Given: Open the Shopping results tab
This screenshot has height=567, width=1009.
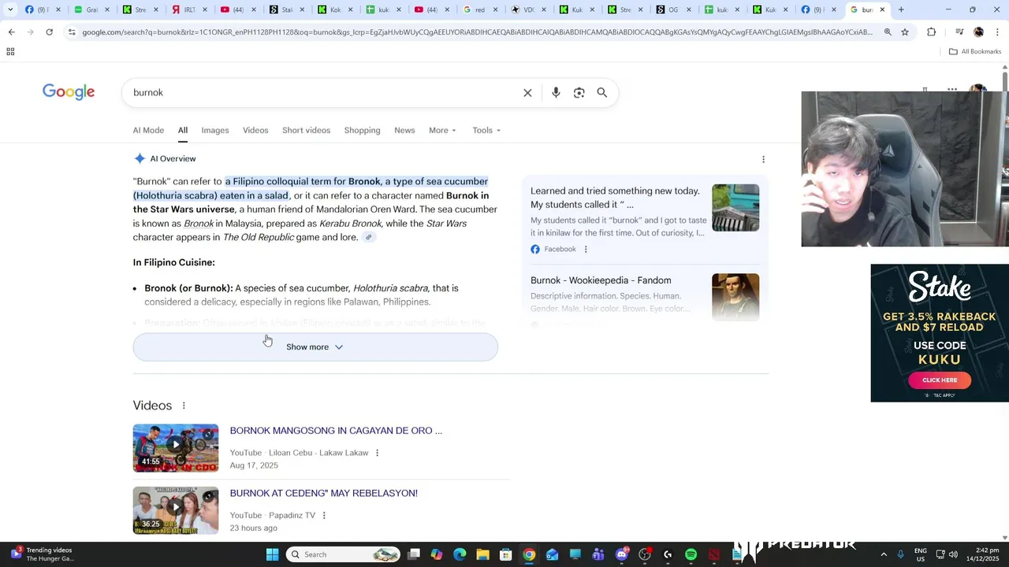Looking at the screenshot, I should 362,130.
